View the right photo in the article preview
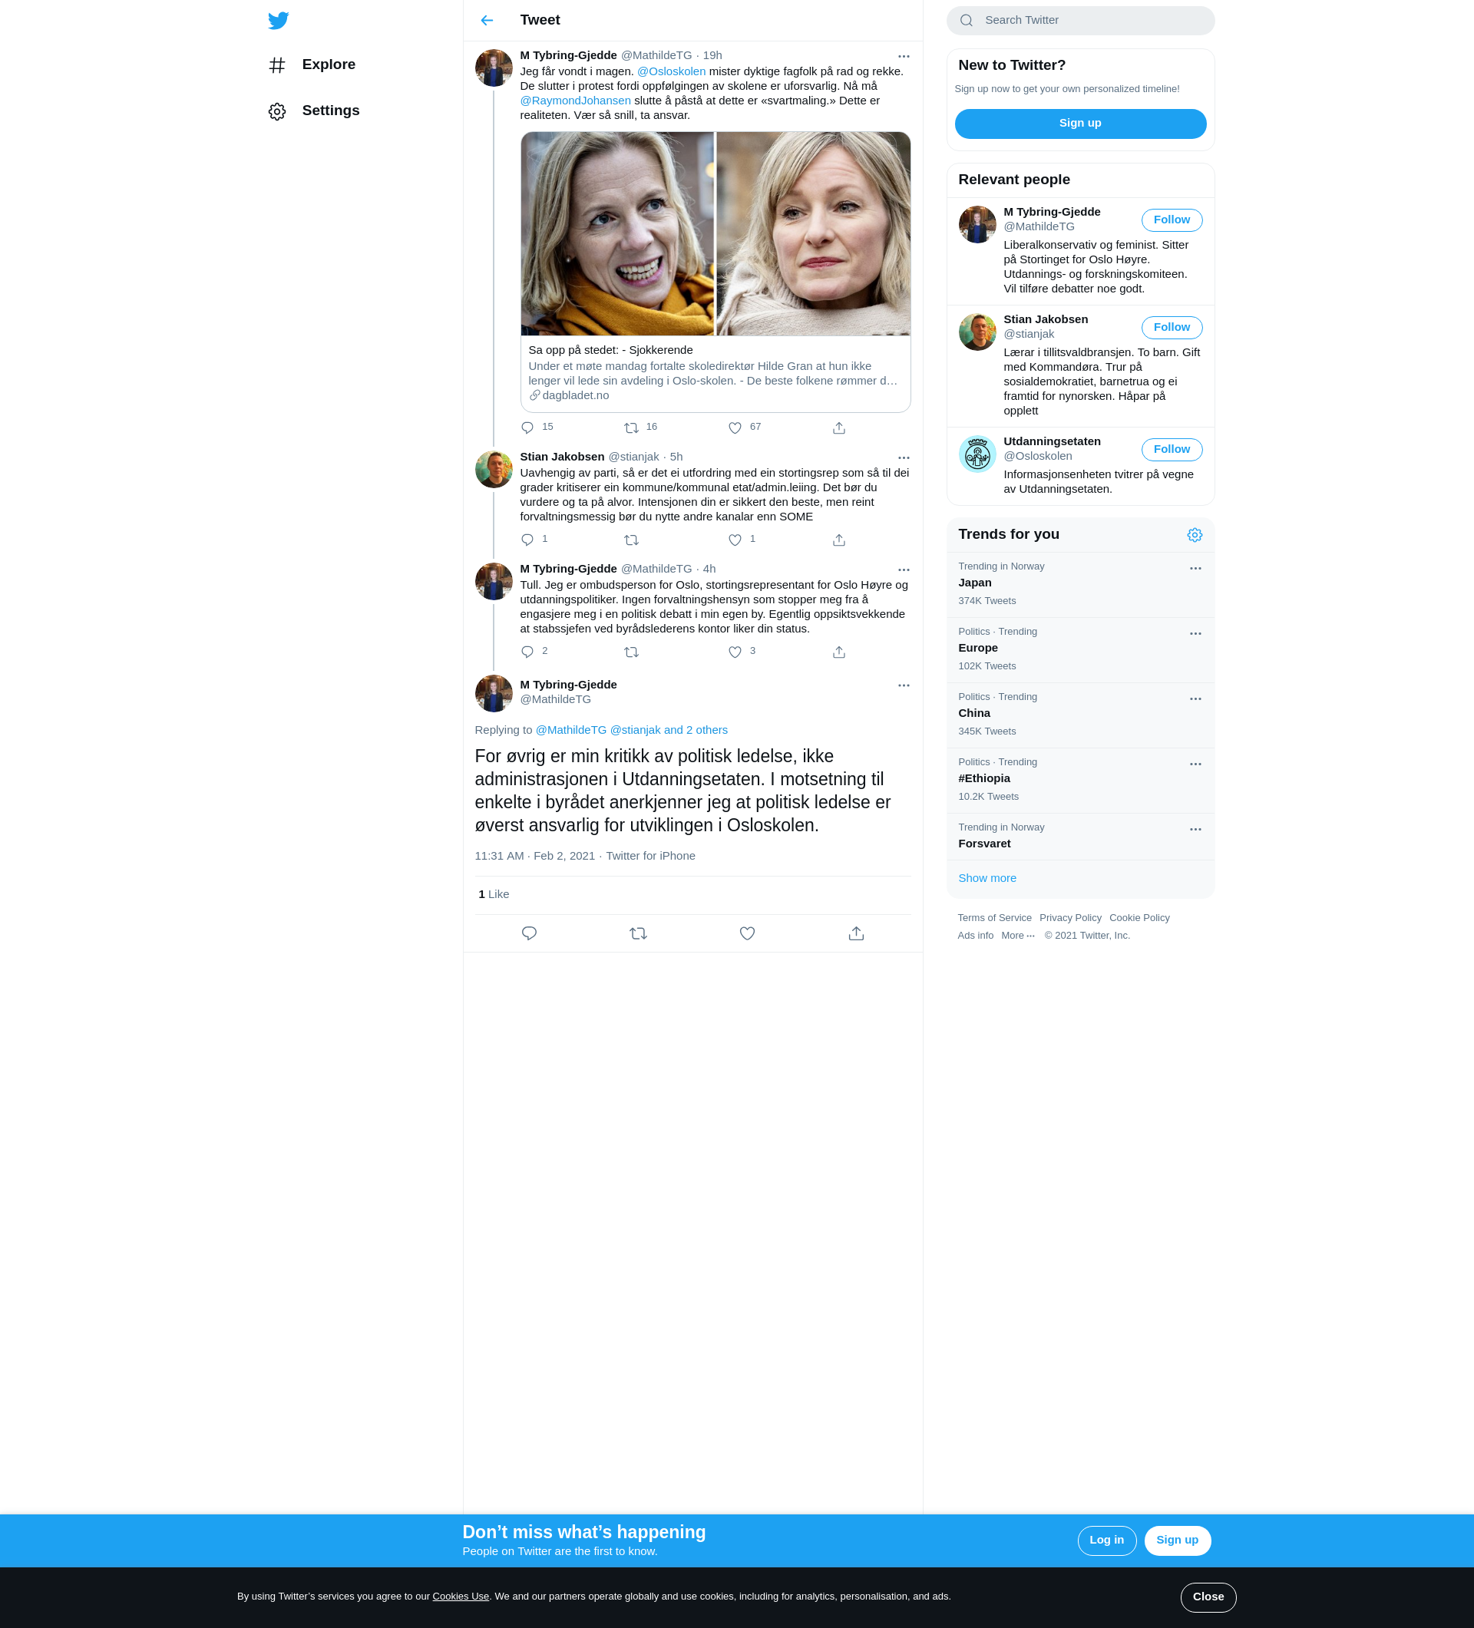The height and width of the screenshot is (1628, 1474). (x=813, y=233)
